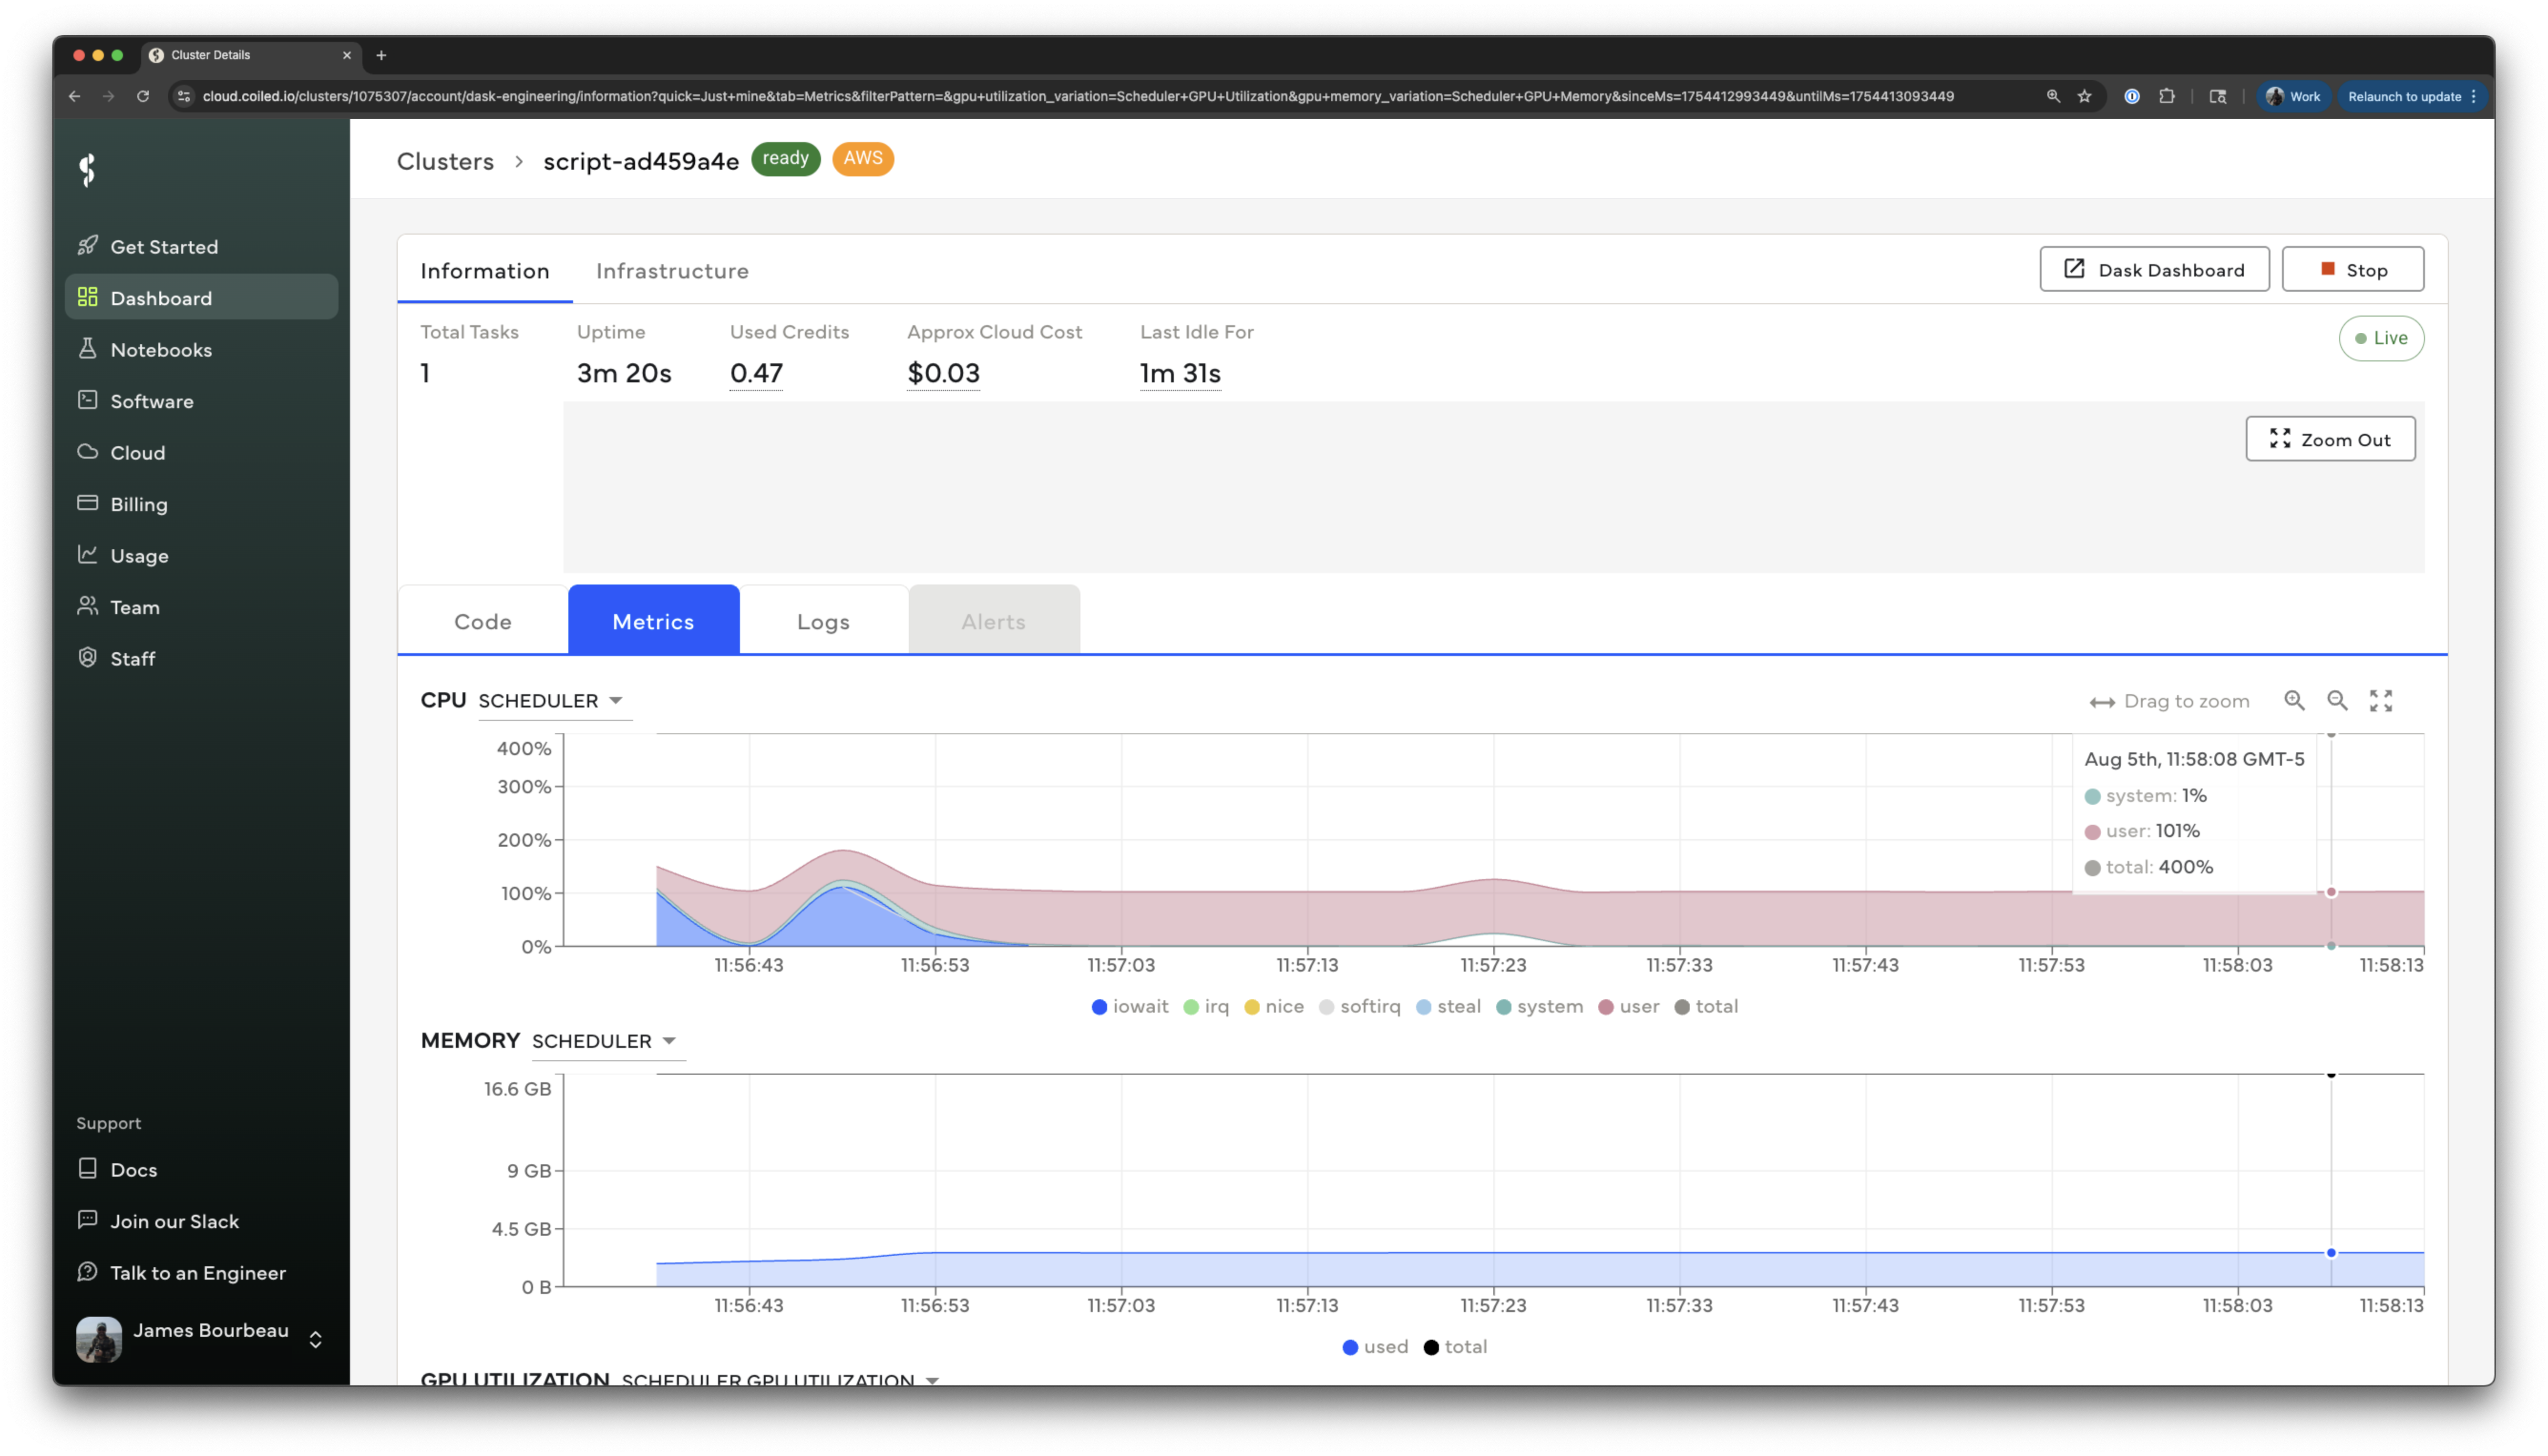Viewport: 2548px width, 1456px height.
Task: Select the Metrics tab
Action: [x=654, y=621]
